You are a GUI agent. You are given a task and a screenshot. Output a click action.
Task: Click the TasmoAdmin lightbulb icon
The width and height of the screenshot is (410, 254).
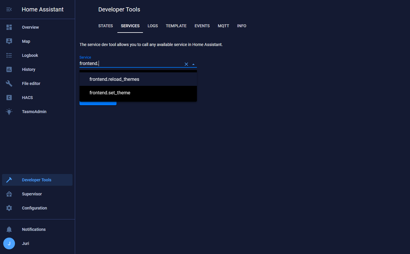click(x=9, y=112)
